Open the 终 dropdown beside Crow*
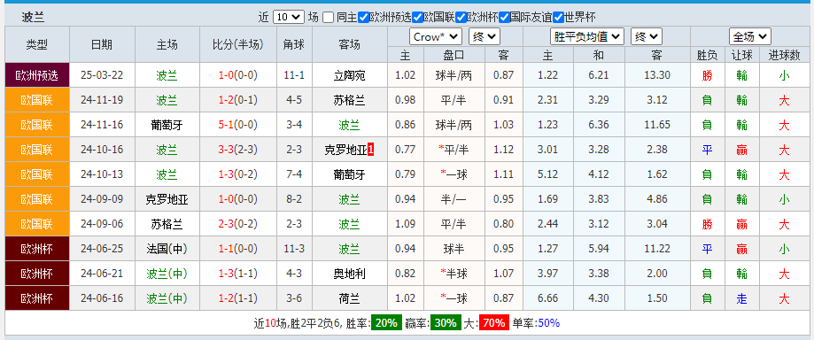 point(484,37)
